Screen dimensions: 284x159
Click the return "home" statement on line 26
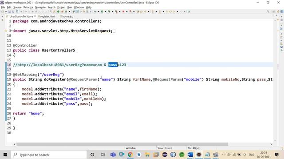[x=28, y=114]
